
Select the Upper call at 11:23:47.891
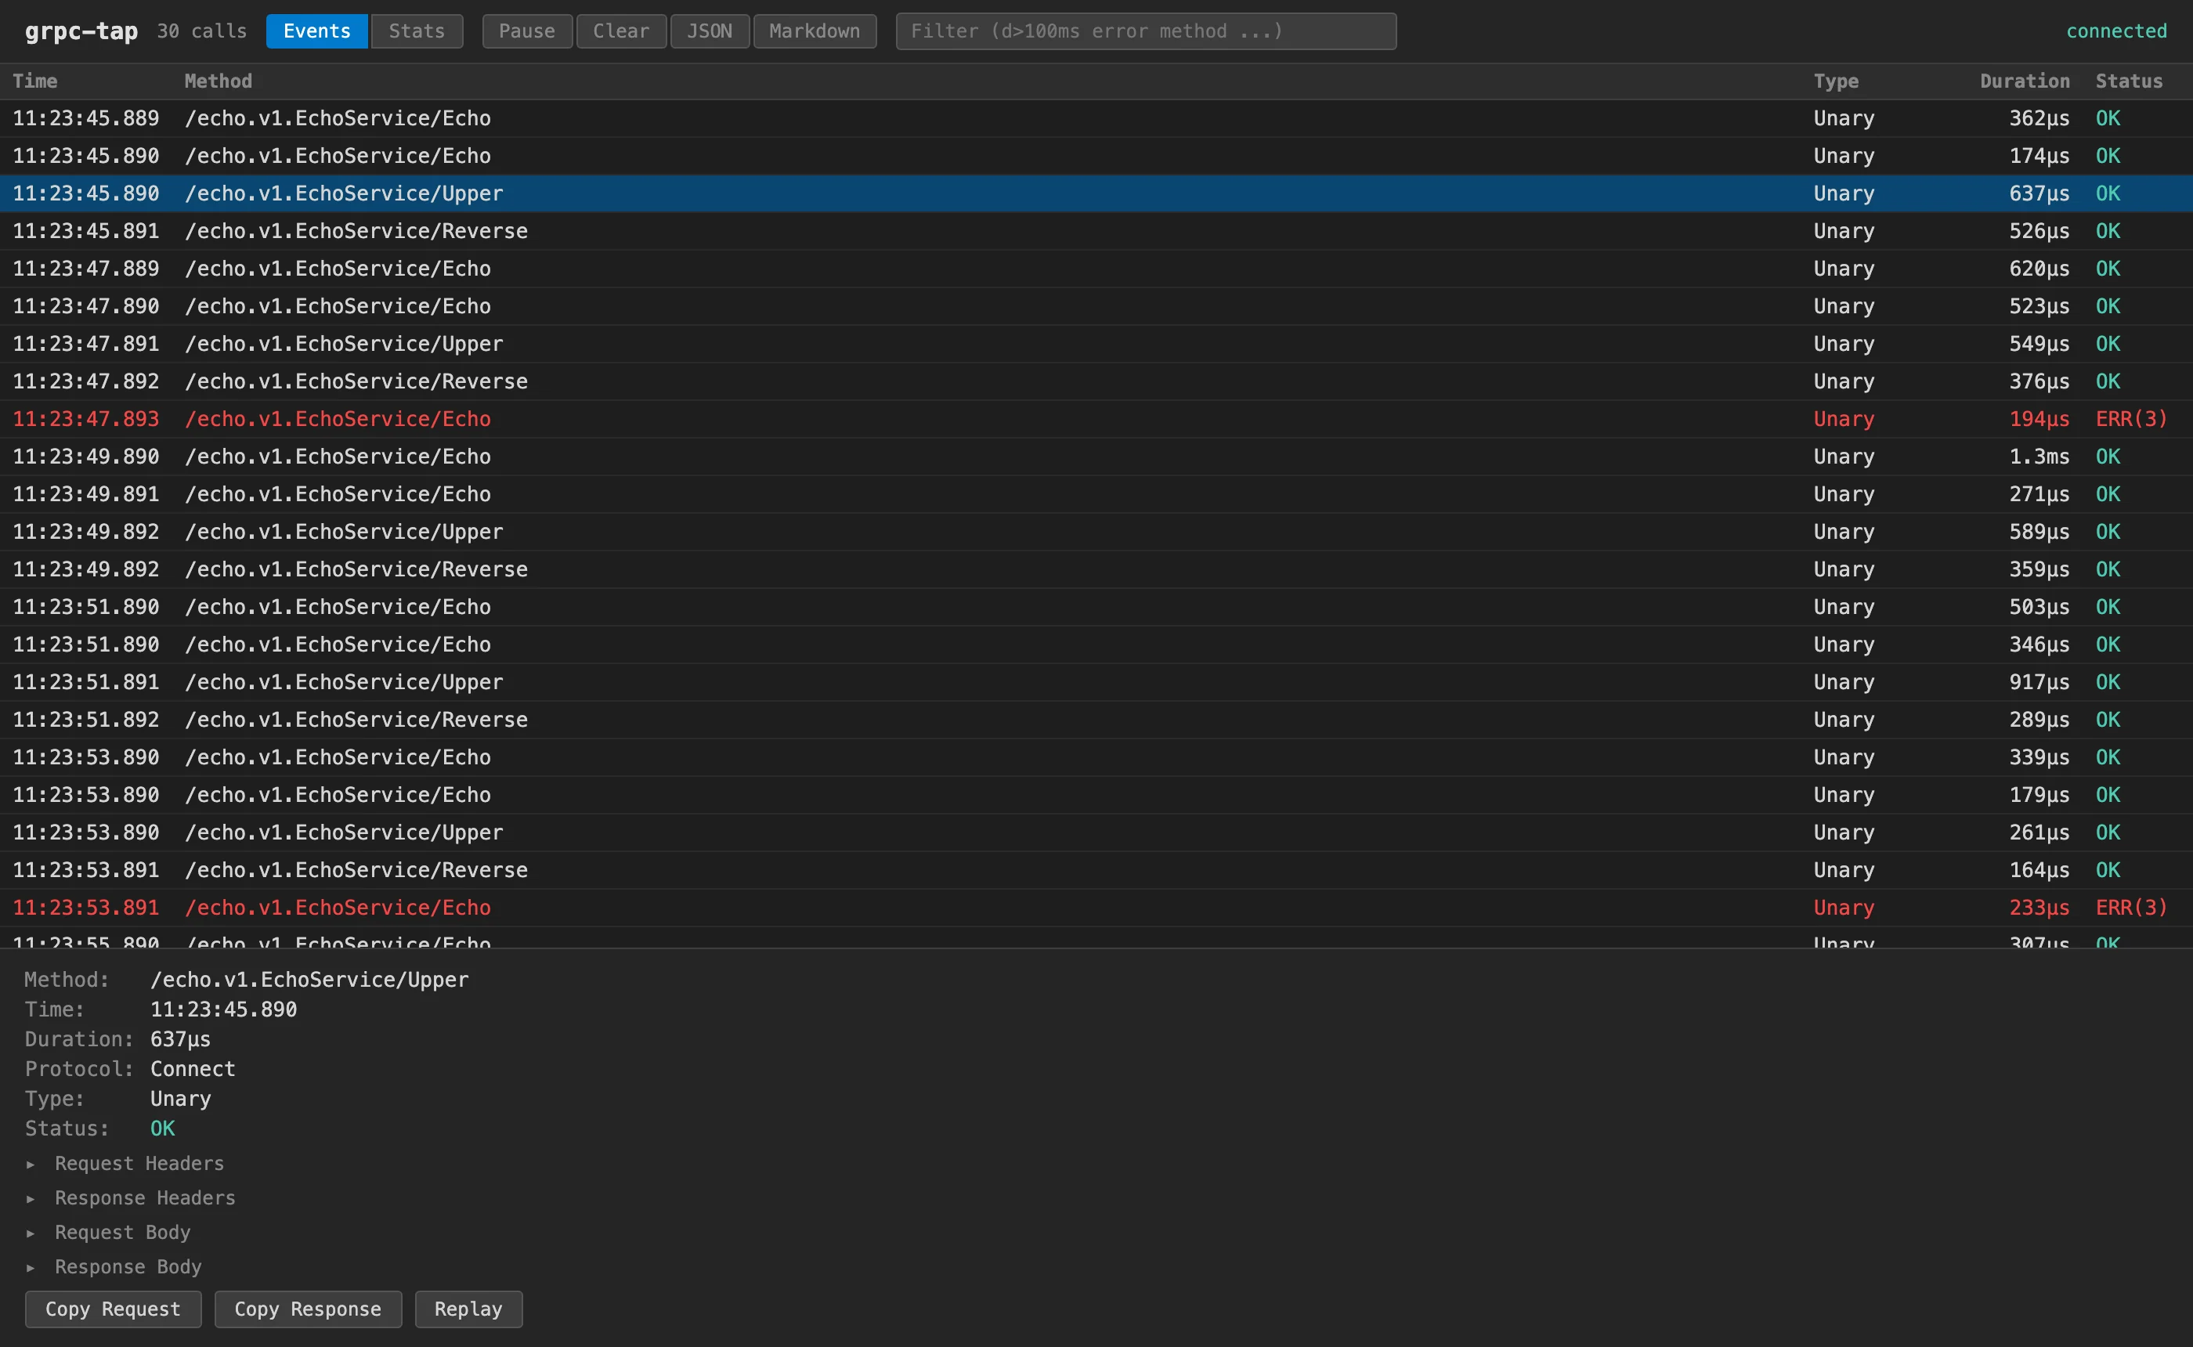click(x=1096, y=344)
